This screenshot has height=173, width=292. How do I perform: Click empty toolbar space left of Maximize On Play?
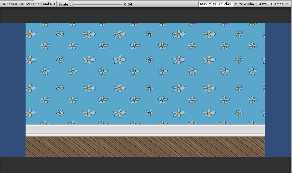pos(166,4)
